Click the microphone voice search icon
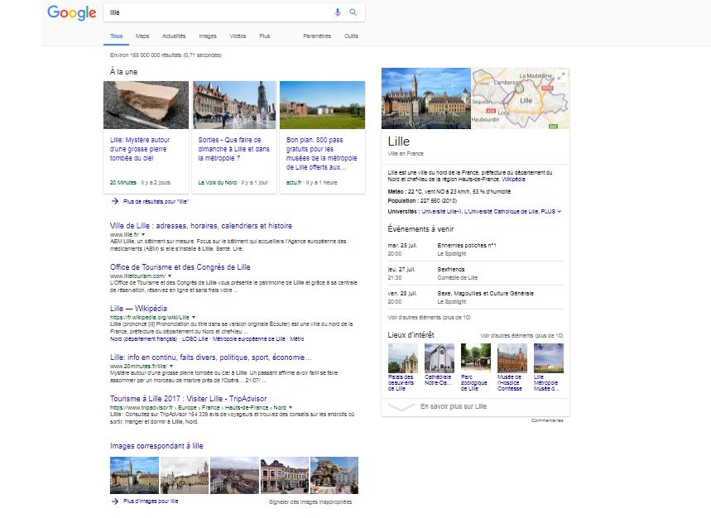This screenshot has width=711, height=518. click(338, 12)
